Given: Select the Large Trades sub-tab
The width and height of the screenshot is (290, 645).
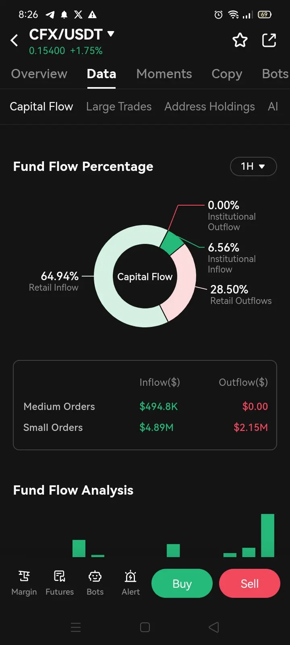Looking at the screenshot, I should click(119, 106).
